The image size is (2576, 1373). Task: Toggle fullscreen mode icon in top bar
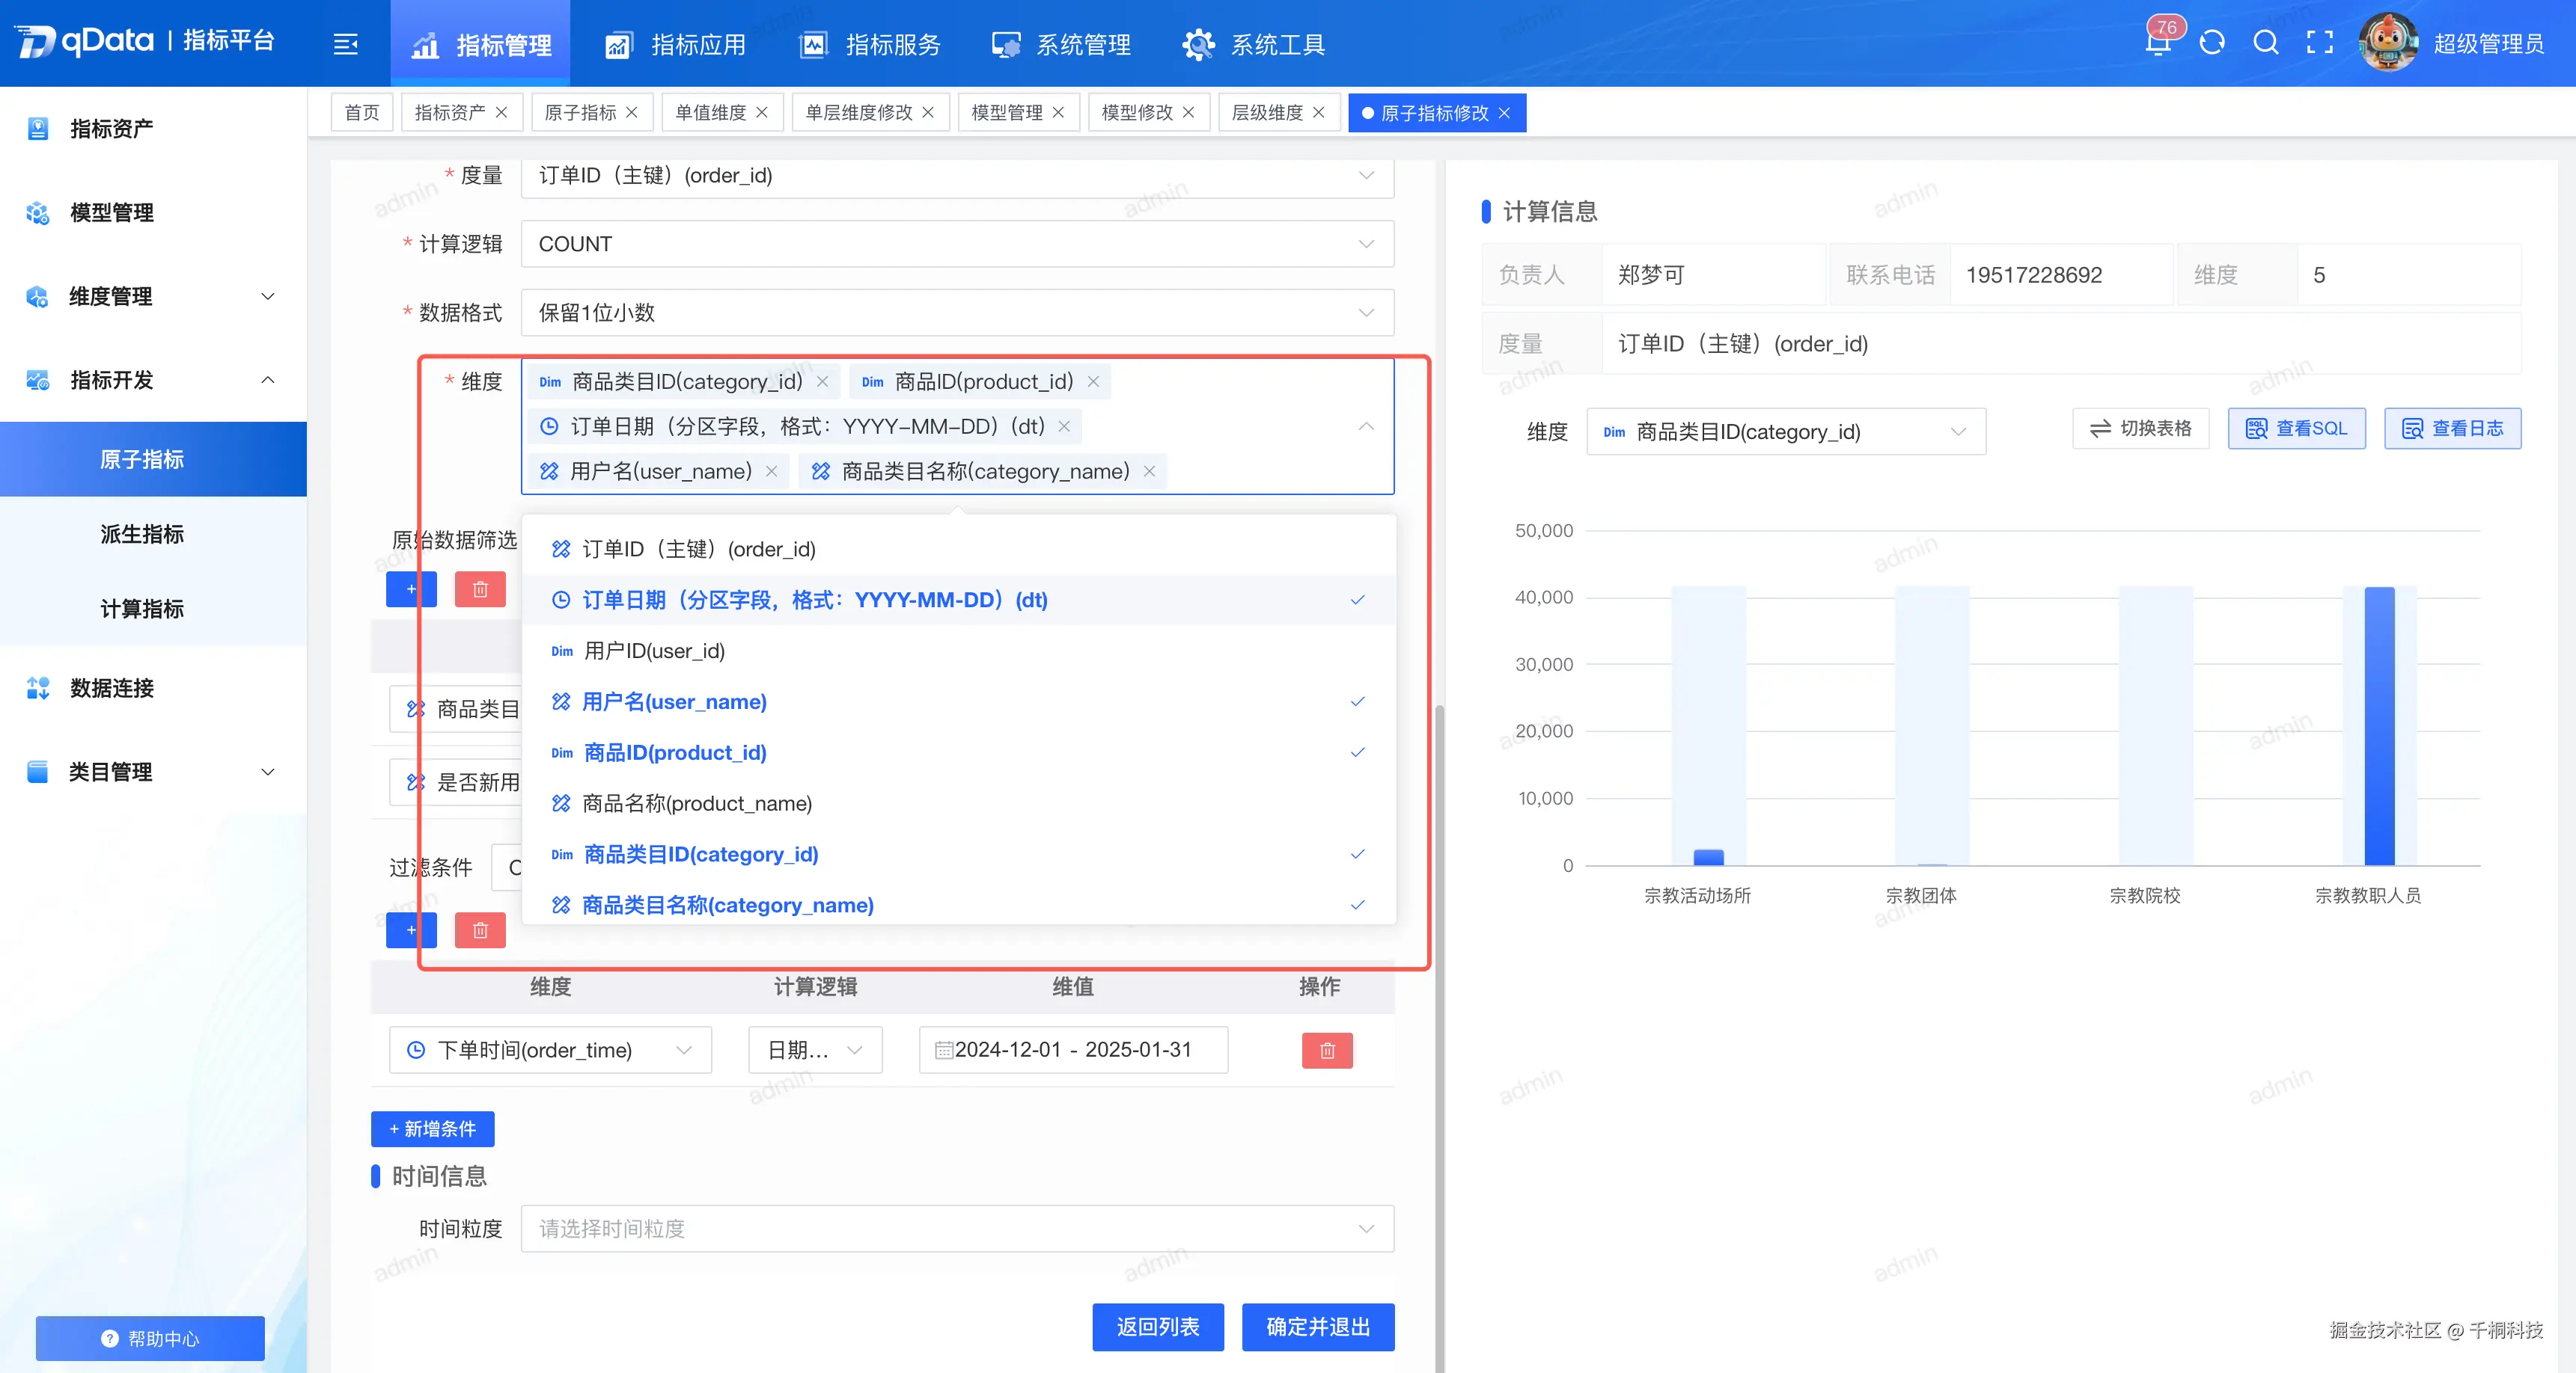point(2320,42)
